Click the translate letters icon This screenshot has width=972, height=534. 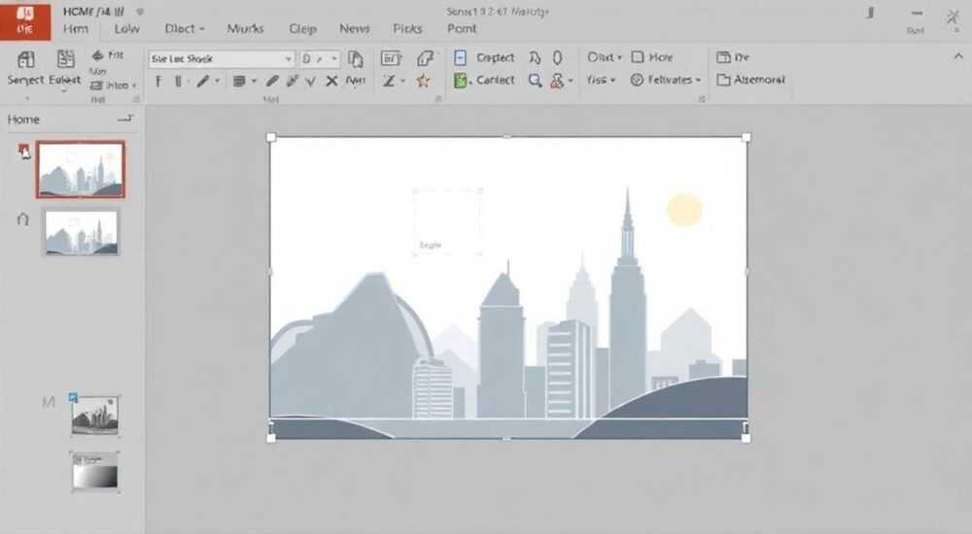coord(535,57)
